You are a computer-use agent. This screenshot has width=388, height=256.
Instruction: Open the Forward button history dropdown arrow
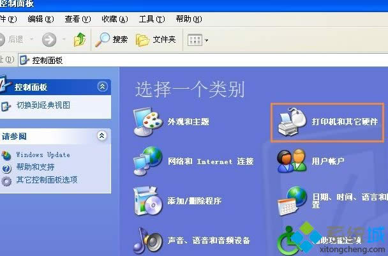point(64,39)
